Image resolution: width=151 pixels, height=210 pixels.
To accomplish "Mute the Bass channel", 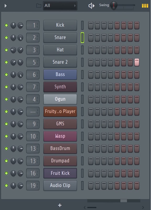I will [x=6, y=75].
